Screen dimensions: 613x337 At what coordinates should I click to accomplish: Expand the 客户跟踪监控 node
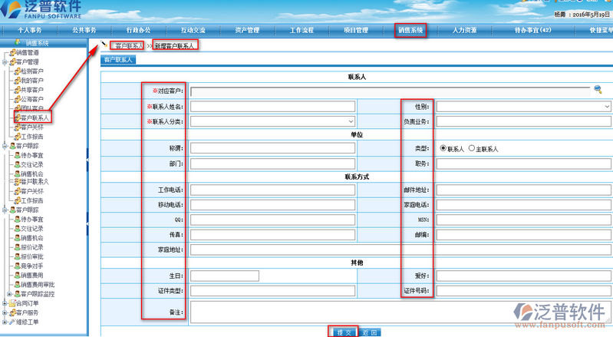point(9,294)
